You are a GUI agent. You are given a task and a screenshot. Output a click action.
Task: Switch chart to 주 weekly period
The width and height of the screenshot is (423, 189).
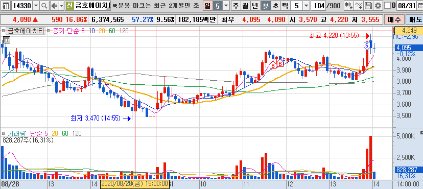[236, 6]
